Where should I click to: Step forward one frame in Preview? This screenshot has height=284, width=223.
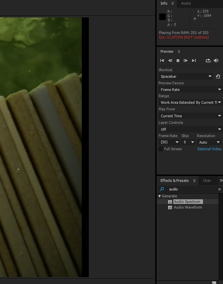tap(186, 61)
